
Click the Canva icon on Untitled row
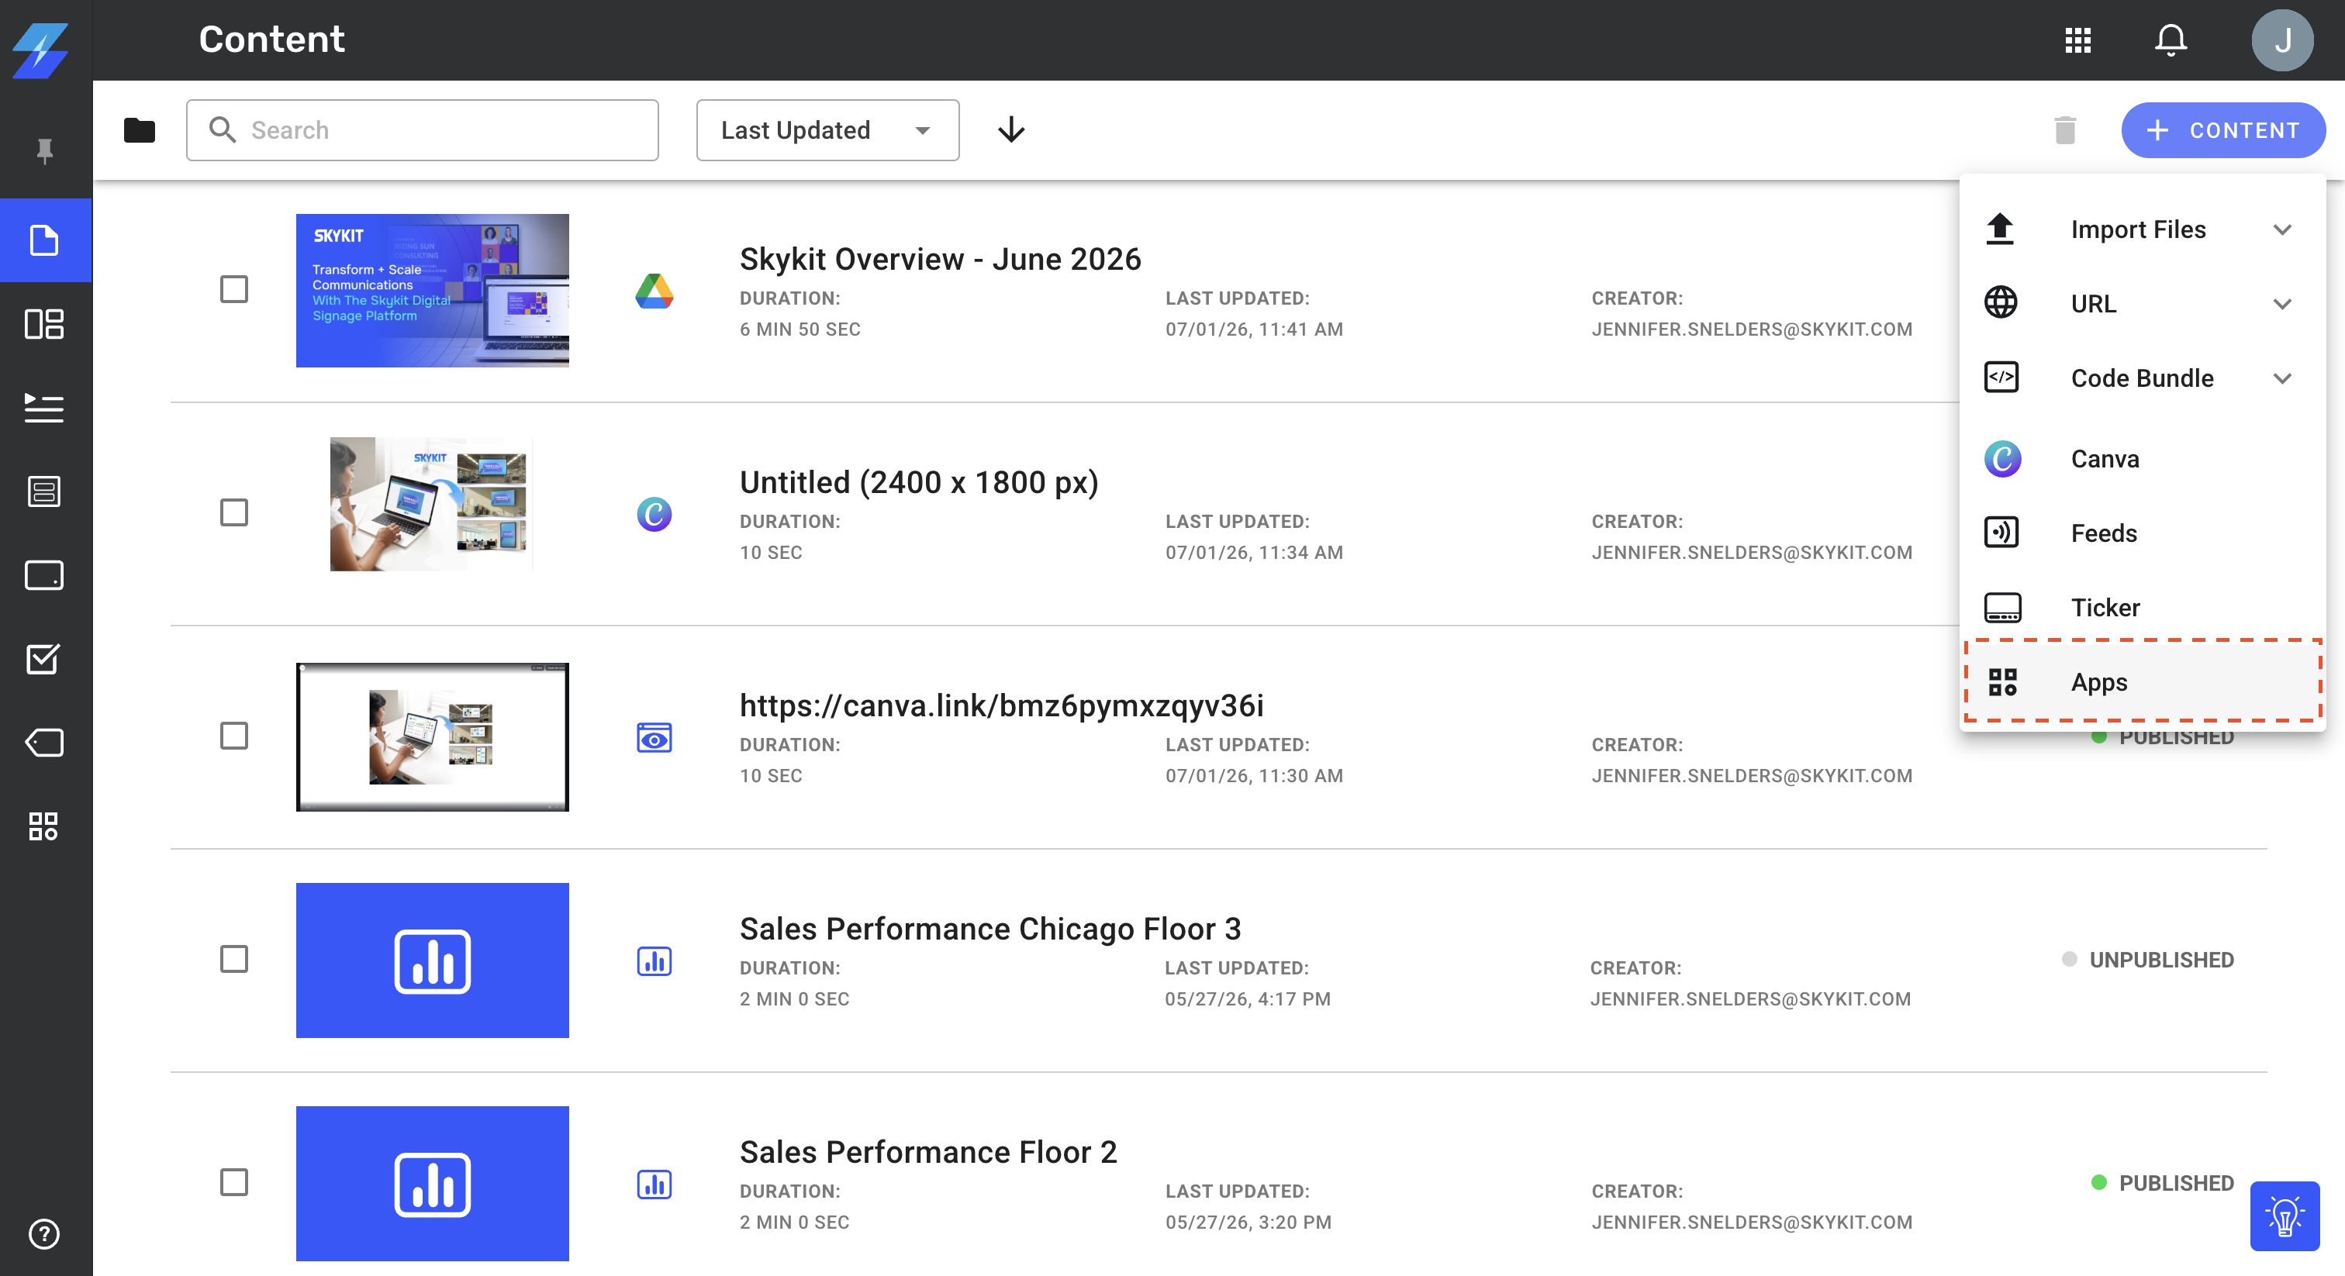point(654,514)
